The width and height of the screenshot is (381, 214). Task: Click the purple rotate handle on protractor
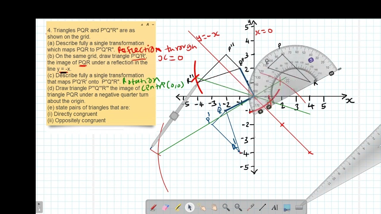pos(311,60)
